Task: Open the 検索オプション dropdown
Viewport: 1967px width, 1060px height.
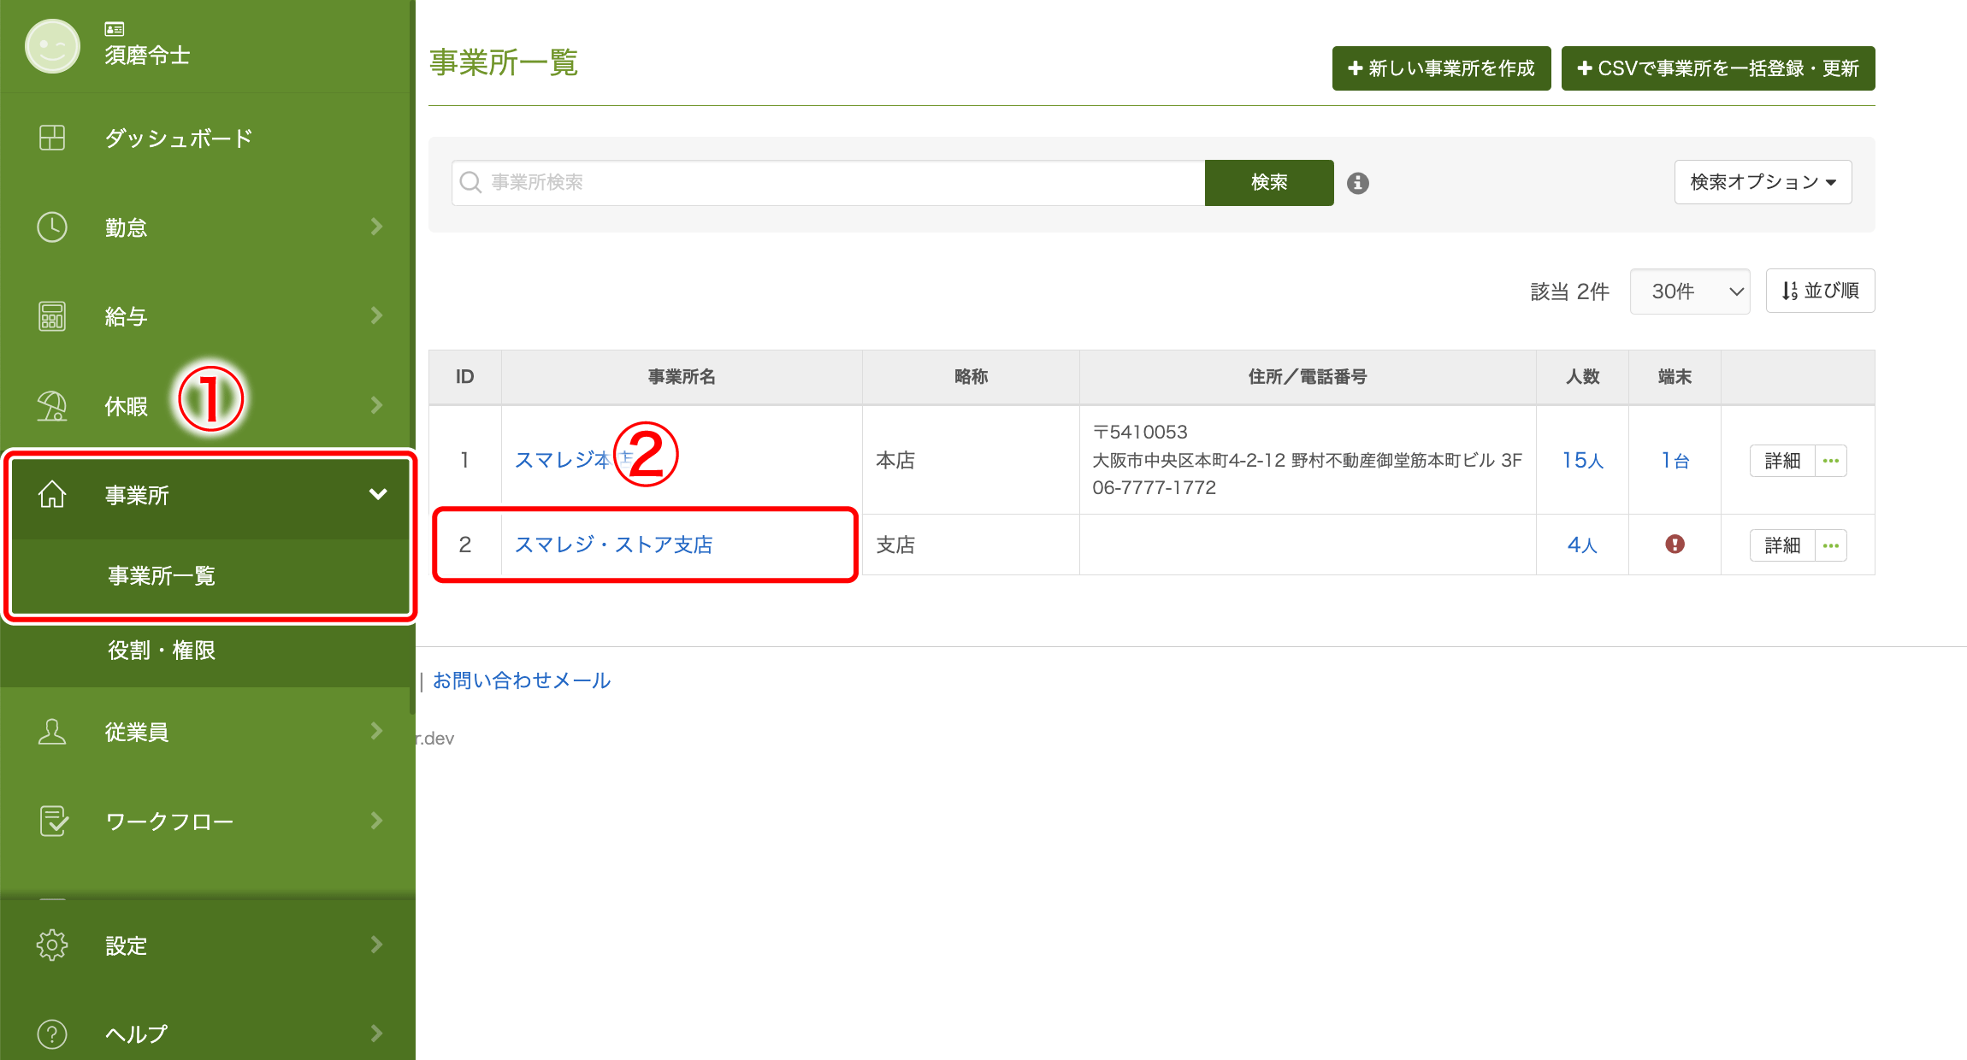Action: tap(1763, 182)
